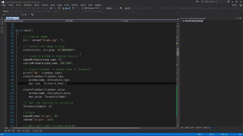The width and height of the screenshot is (243, 136).
Task: Click the 로그인 sign-in link
Action: tap(234, 5)
